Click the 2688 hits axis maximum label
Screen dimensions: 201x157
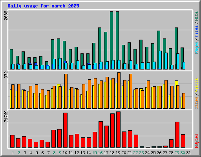pyautogui.click(x=6, y=16)
